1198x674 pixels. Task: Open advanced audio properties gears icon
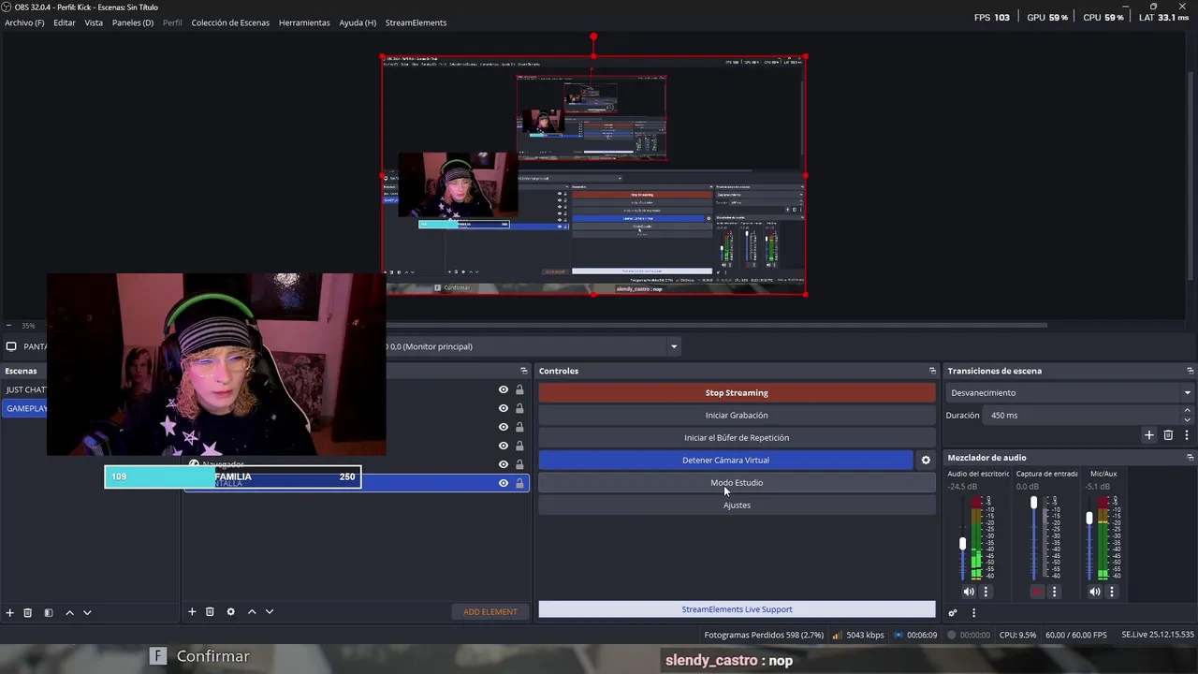click(x=953, y=613)
